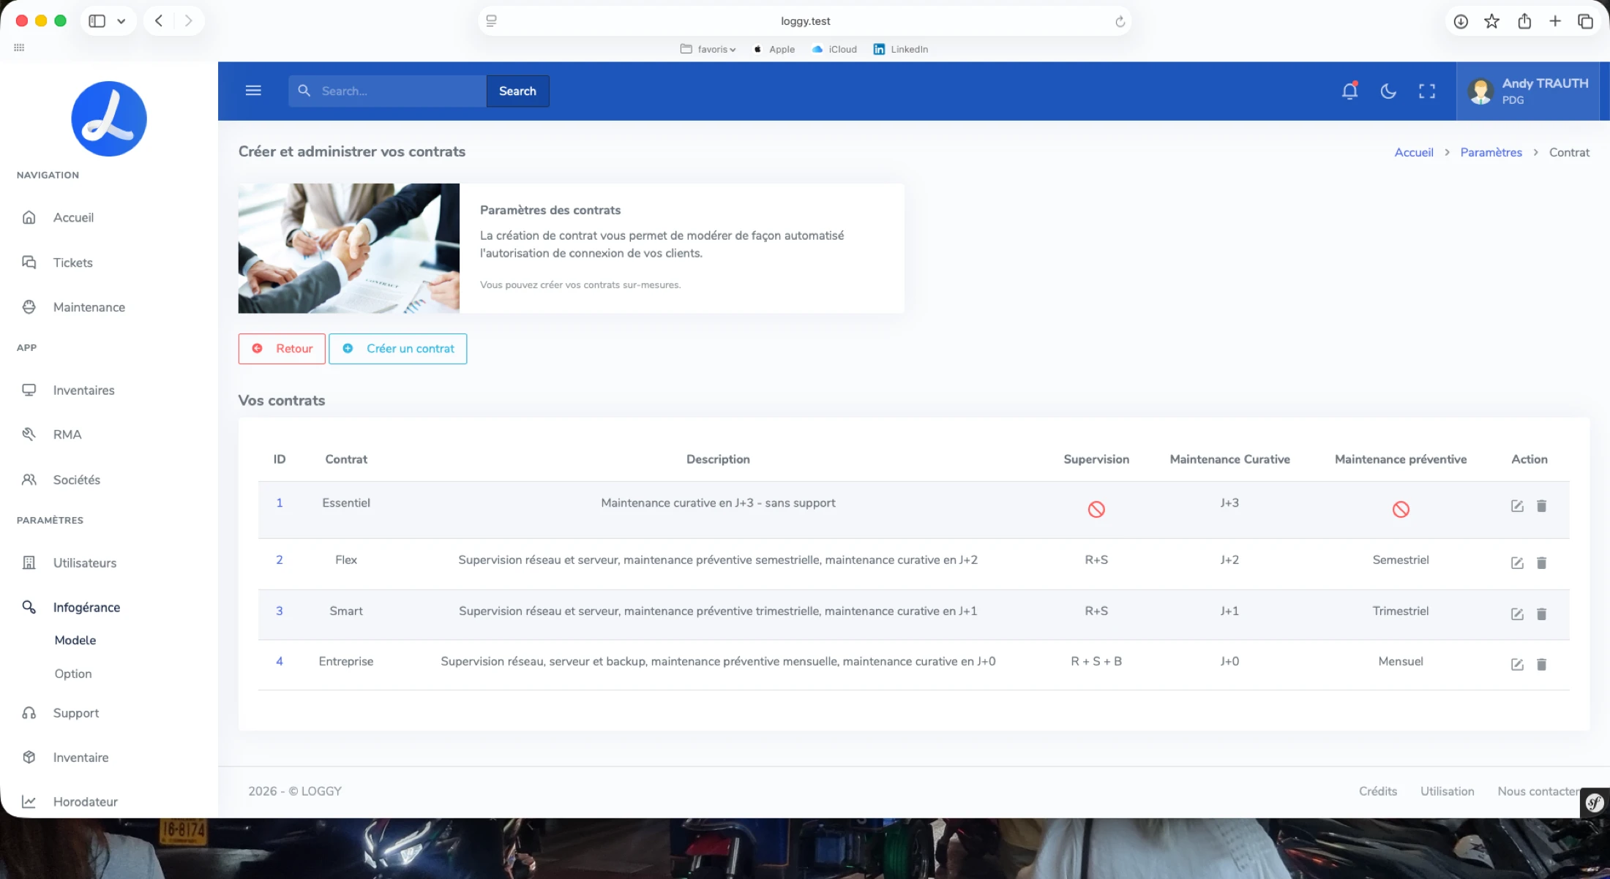Select Option submenu item
Viewport: 1610px width, 879px height.
(72, 674)
